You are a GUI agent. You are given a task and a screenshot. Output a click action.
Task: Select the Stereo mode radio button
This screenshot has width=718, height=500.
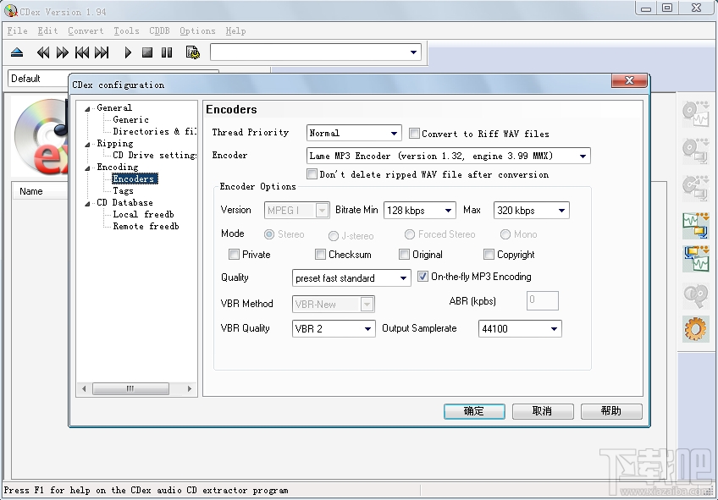[x=269, y=234]
